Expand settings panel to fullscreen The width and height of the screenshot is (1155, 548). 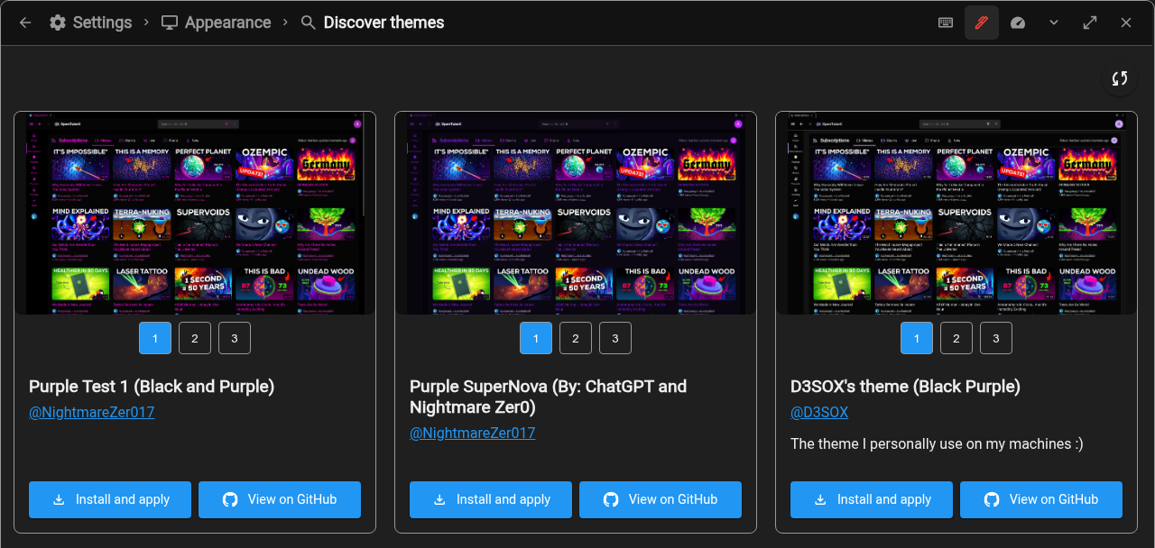coord(1090,23)
